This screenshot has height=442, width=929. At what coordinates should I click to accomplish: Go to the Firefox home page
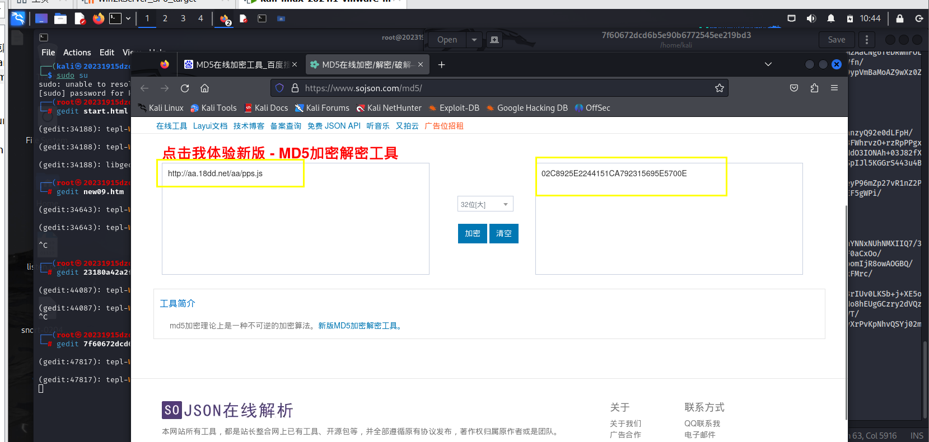tap(205, 88)
